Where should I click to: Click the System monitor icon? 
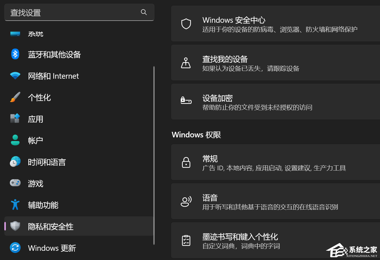15,33
